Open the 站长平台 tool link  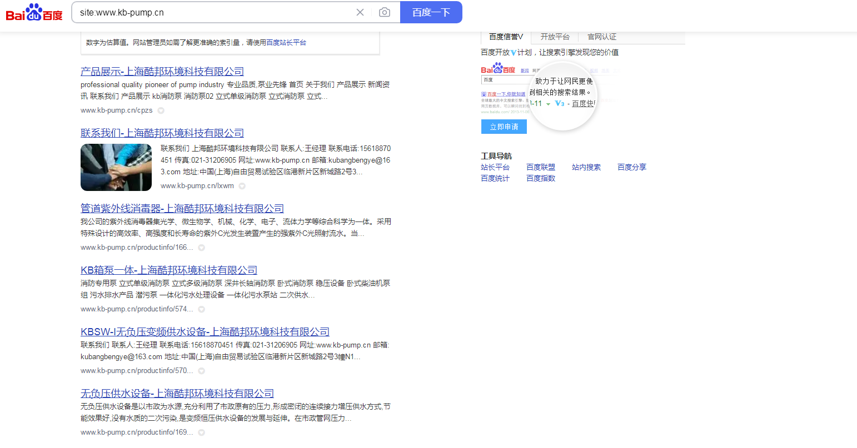coord(495,167)
